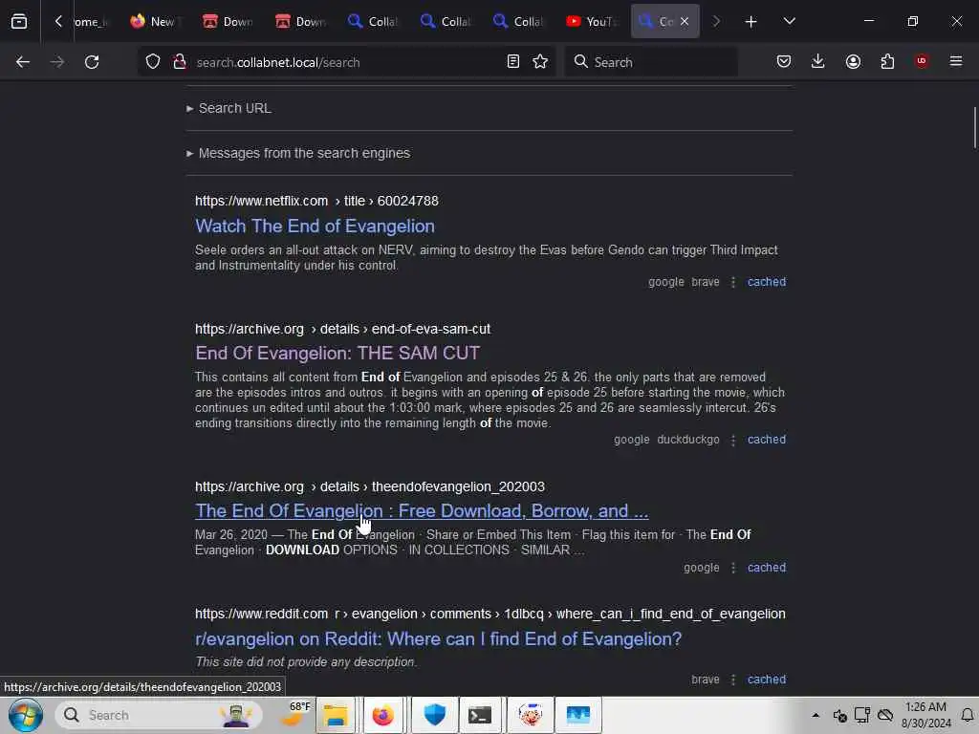Open the Downloads panel
This screenshot has height=734, width=979.
pyautogui.click(x=818, y=61)
